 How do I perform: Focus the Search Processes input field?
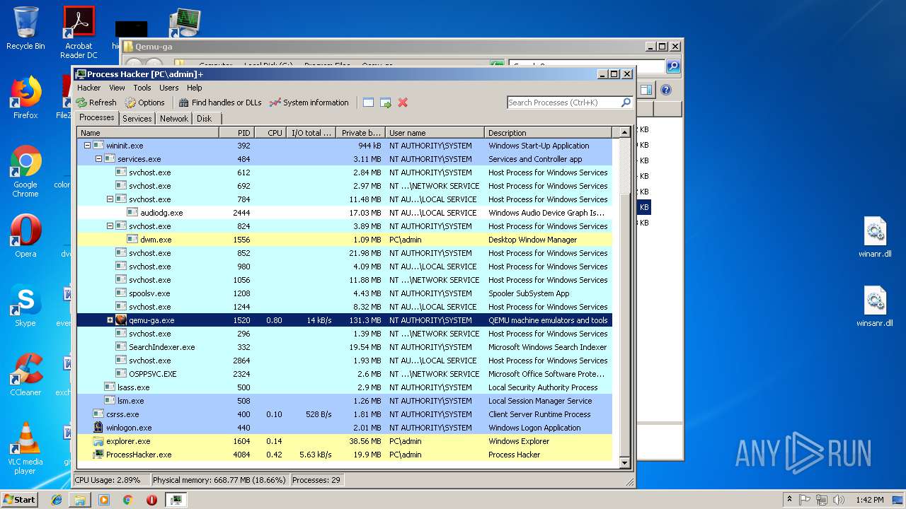click(564, 103)
